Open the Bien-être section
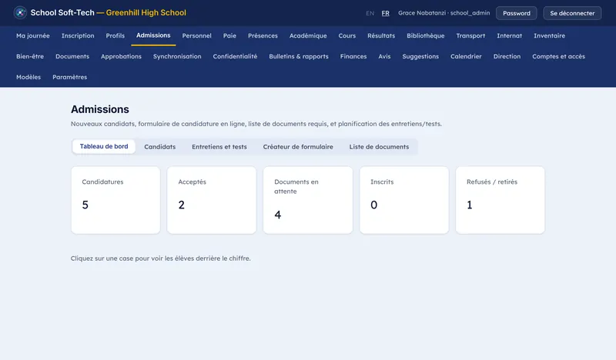This screenshot has height=360, width=616. (x=30, y=56)
